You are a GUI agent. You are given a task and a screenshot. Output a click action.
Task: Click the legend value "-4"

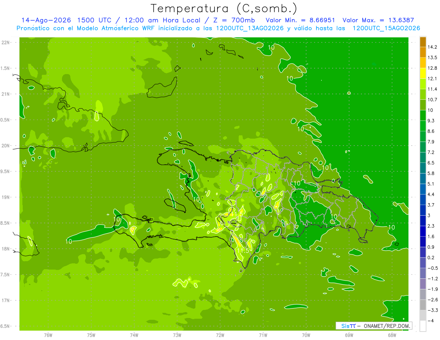tap(430, 321)
